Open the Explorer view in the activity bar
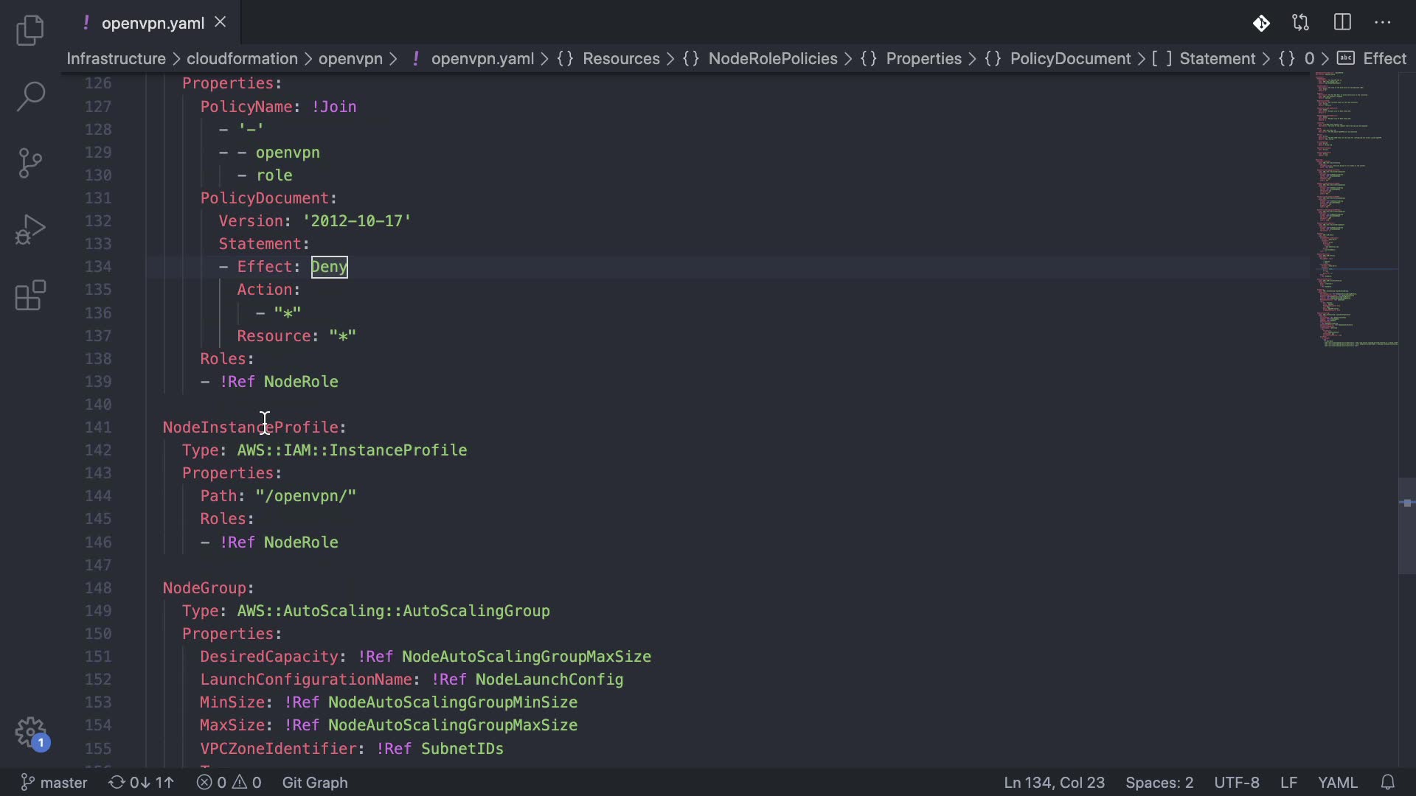The width and height of the screenshot is (1416, 796). (x=30, y=30)
